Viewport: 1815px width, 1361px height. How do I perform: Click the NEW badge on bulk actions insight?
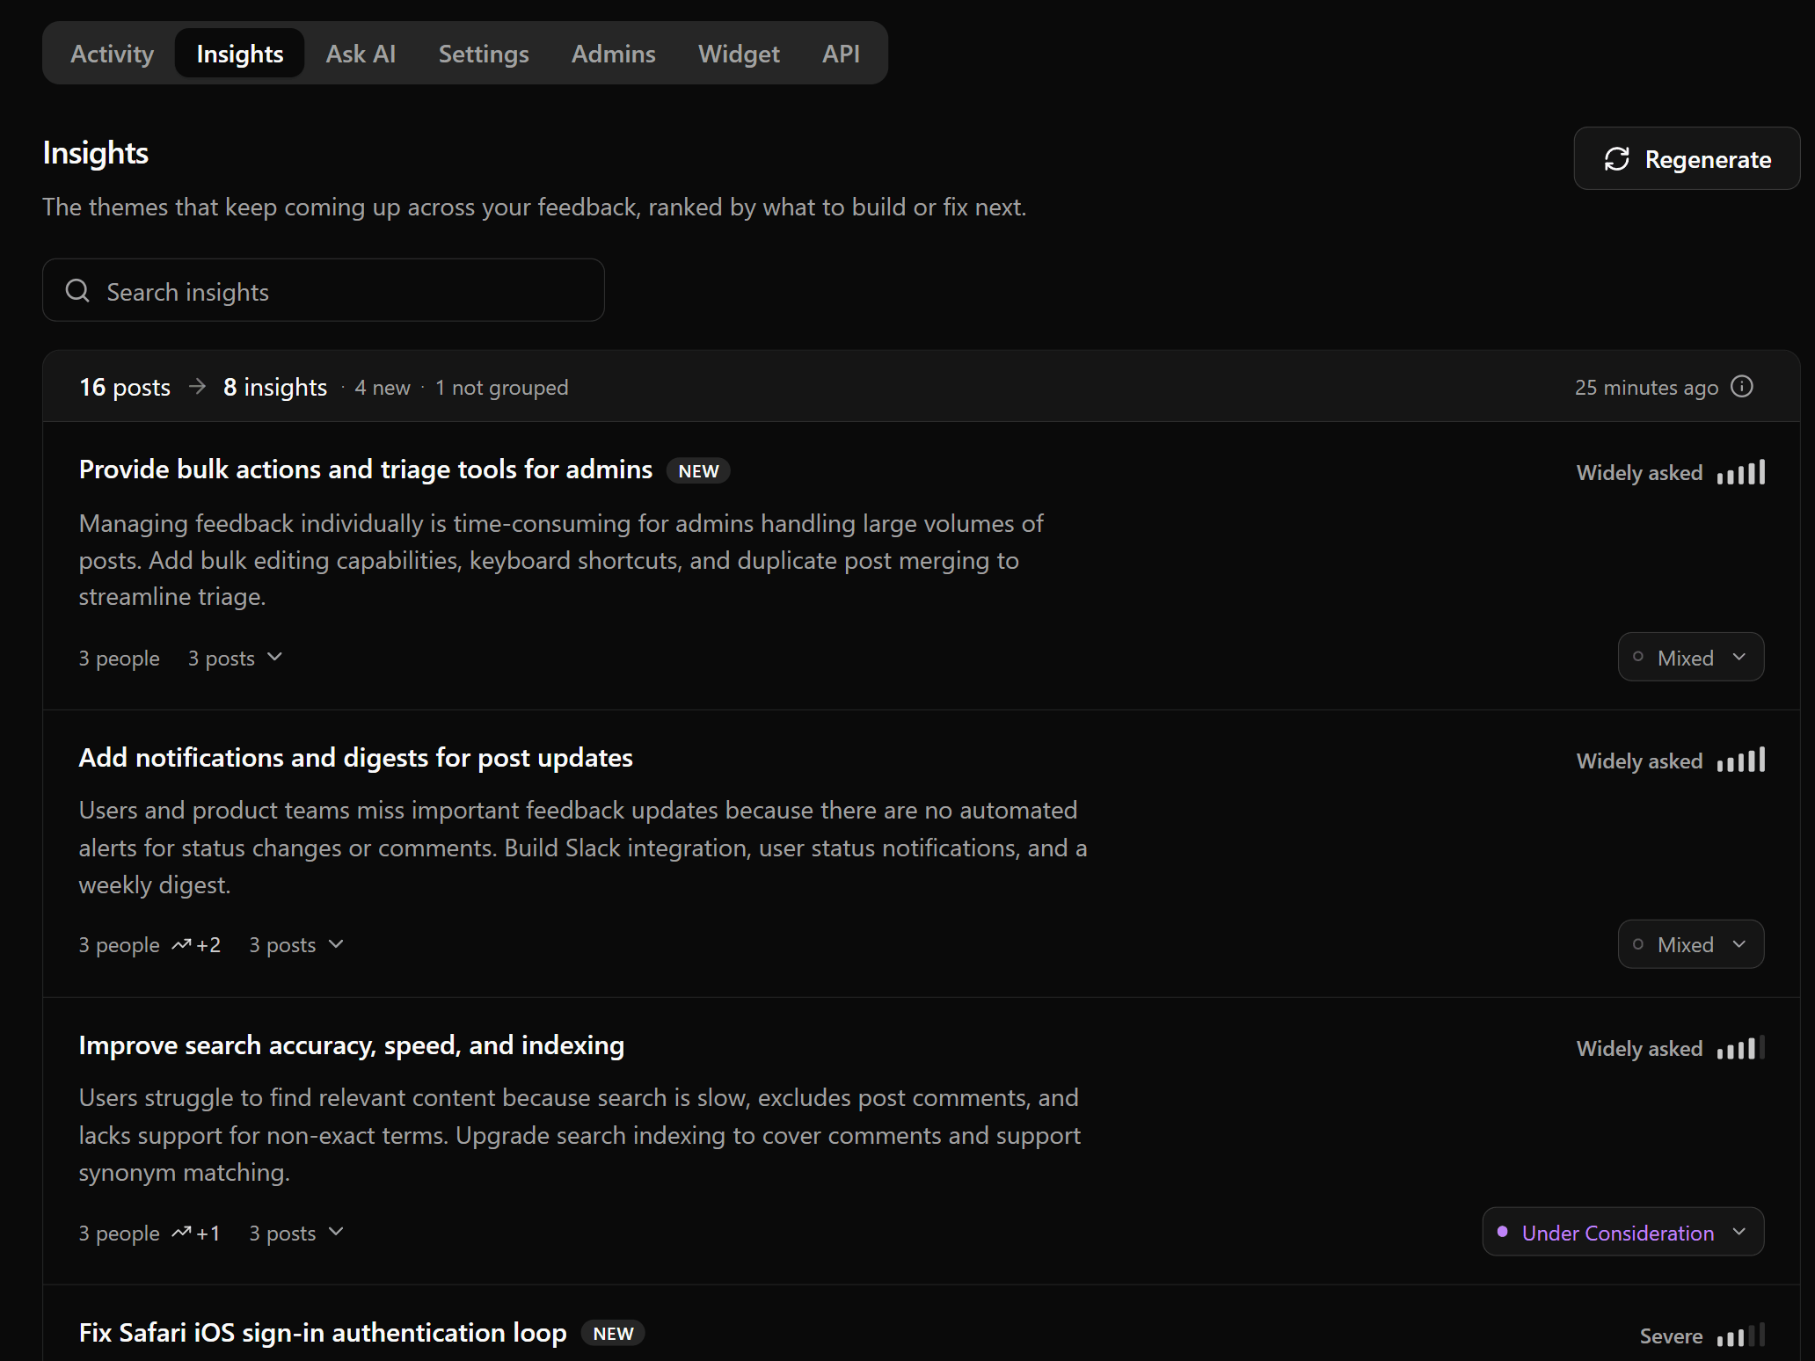pos(698,471)
